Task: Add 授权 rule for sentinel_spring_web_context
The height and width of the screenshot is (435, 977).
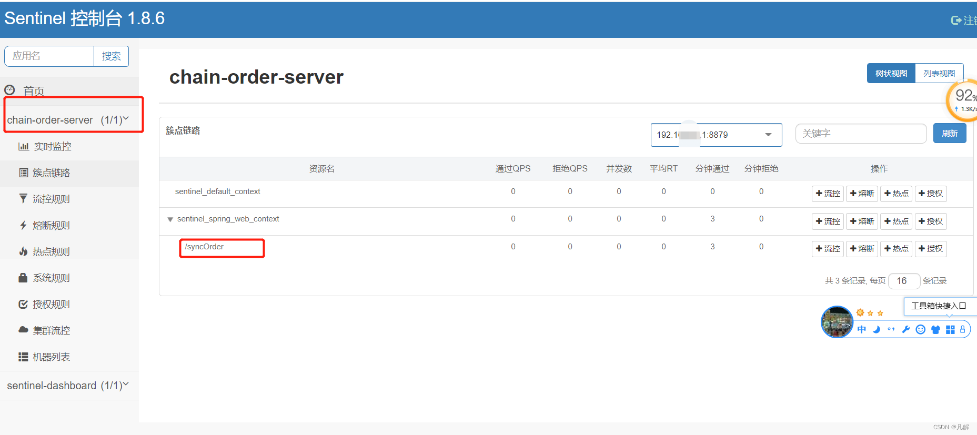Action: pyautogui.click(x=931, y=221)
